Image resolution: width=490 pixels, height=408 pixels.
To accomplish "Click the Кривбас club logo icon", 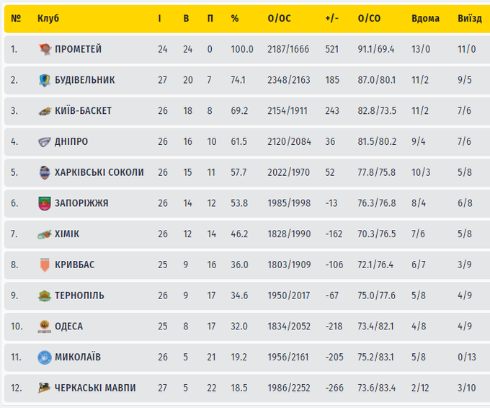I will (x=45, y=265).
